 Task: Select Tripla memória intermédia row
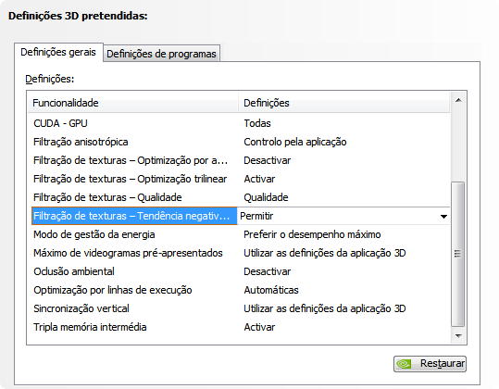click(241, 327)
